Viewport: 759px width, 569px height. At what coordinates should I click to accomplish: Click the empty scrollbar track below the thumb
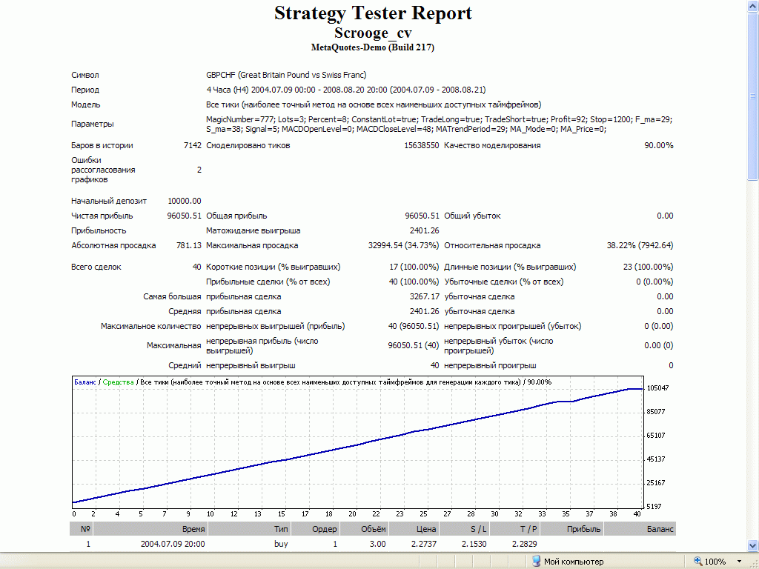(753, 370)
